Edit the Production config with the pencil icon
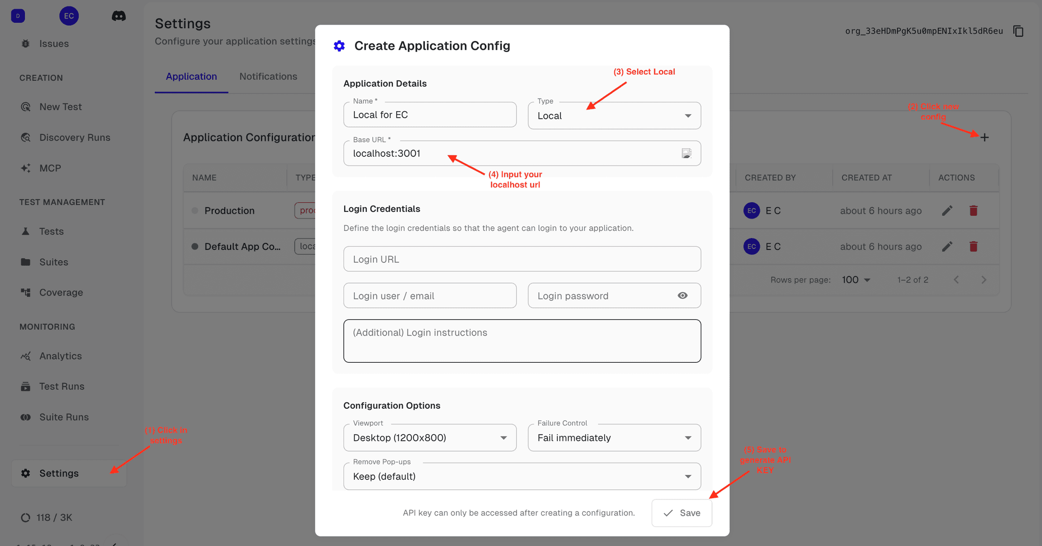The image size is (1042, 546). 947,211
